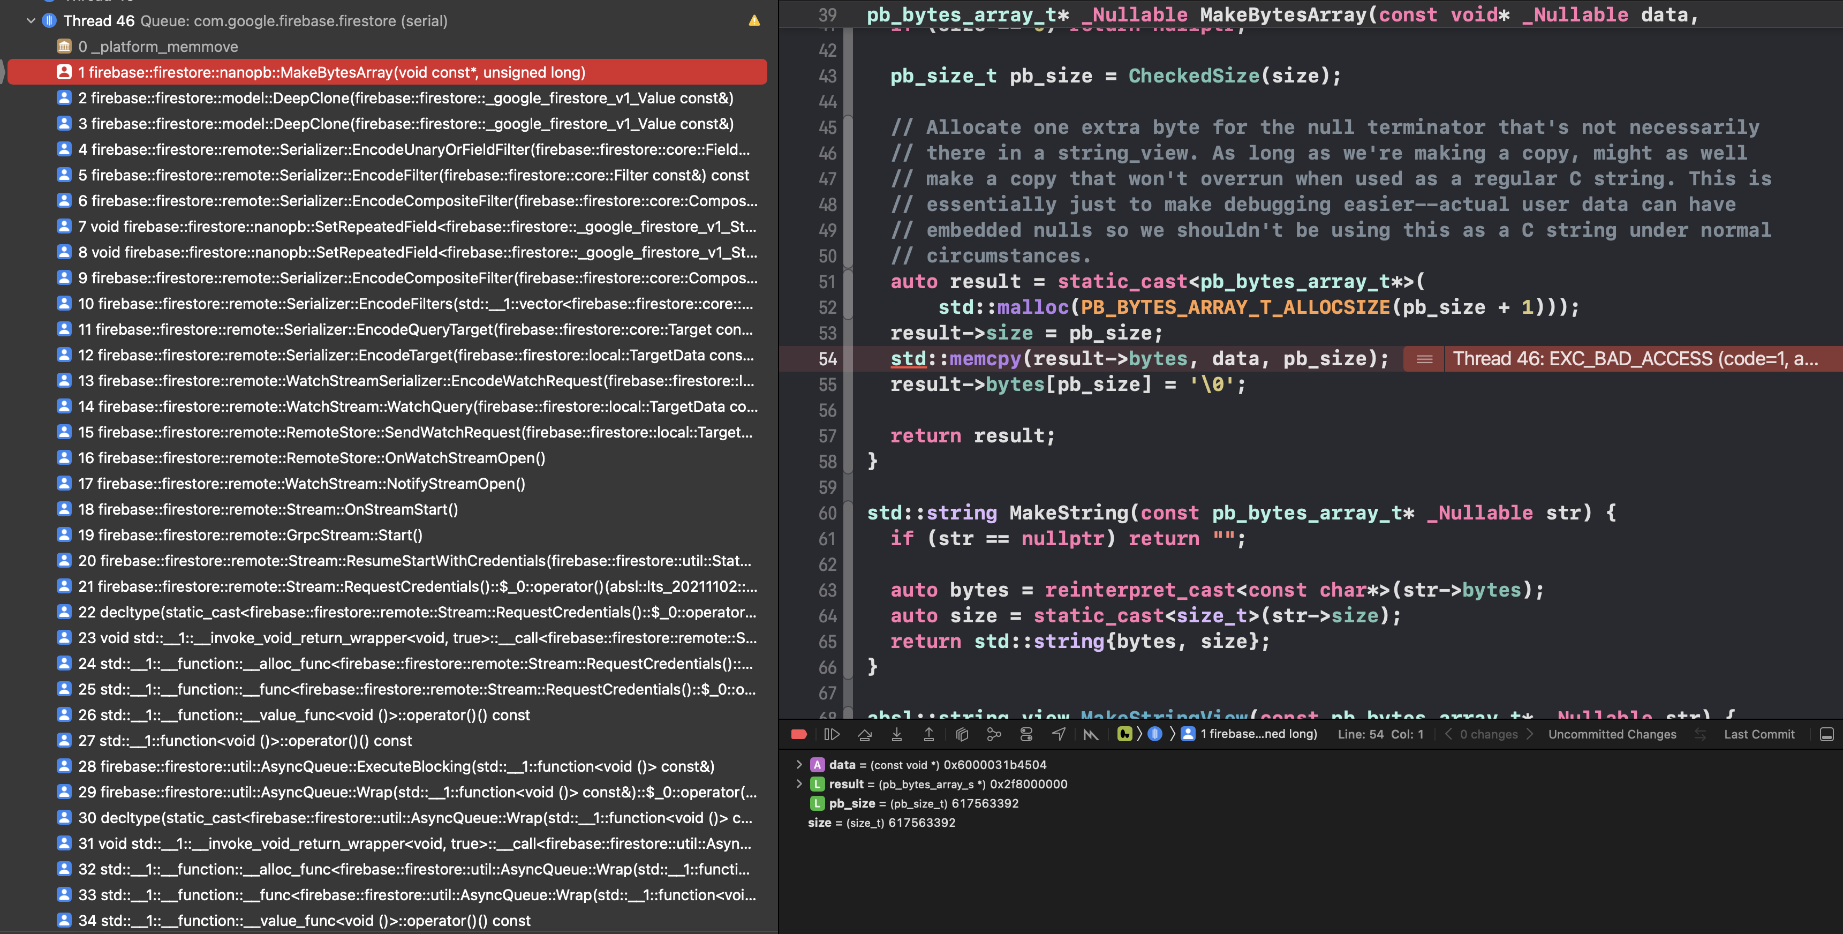Select frame 19 GrpcStream::Start
The width and height of the screenshot is (1843, 934).
pyautogui.click(x=387, y=536)
